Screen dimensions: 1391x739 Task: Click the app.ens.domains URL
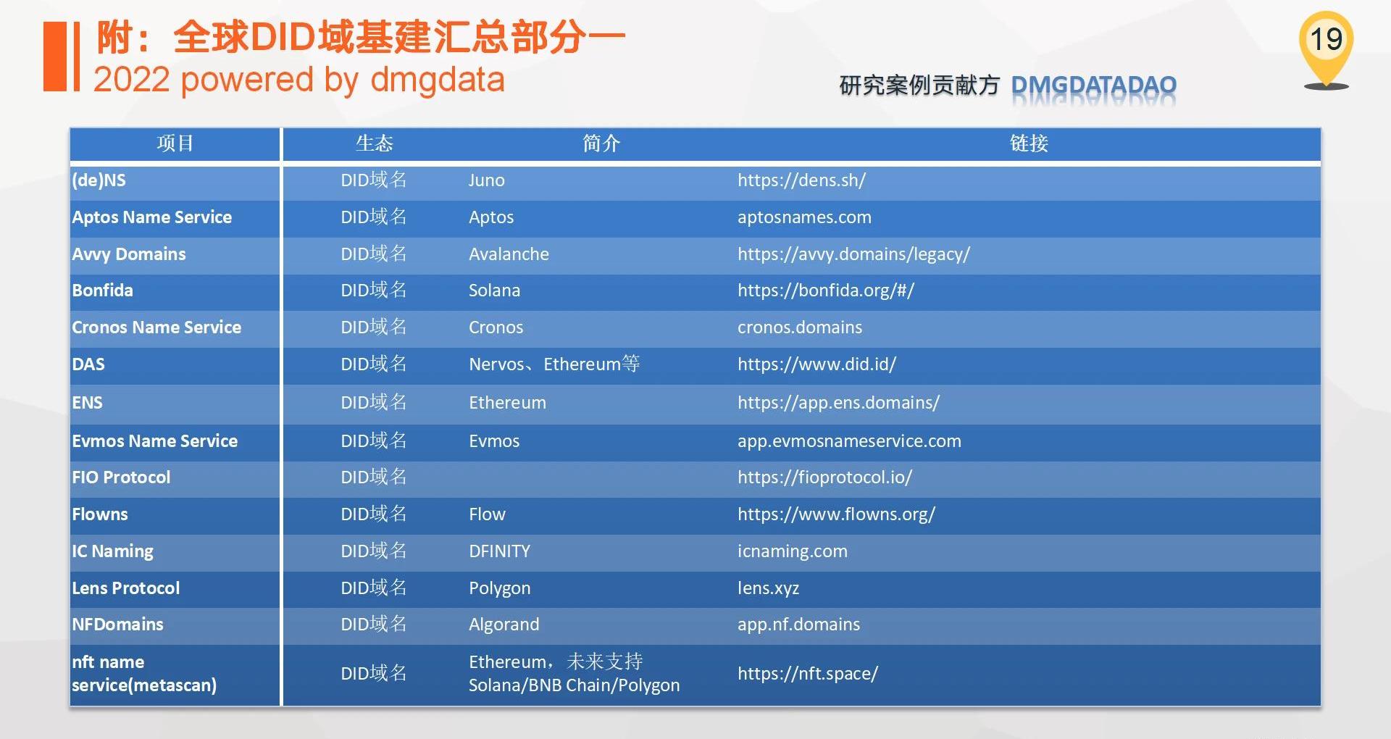(x=838, y=403)
